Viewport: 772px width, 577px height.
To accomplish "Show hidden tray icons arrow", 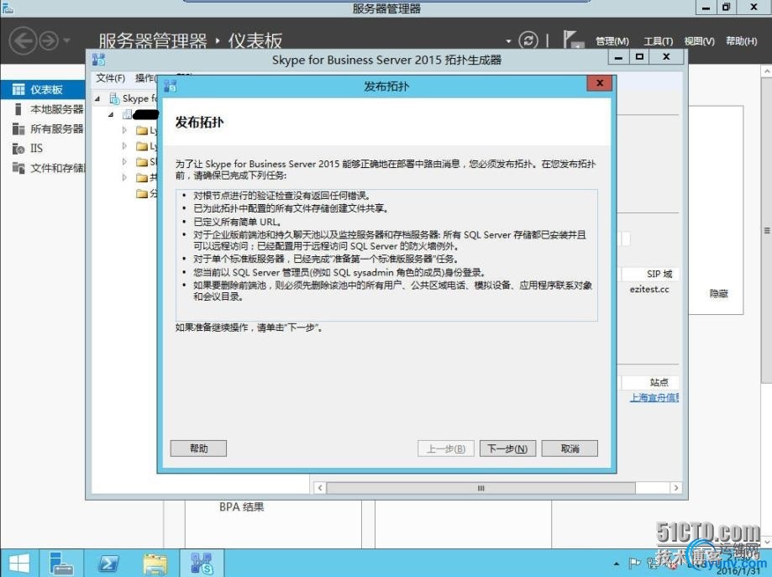I will point(617,564).
